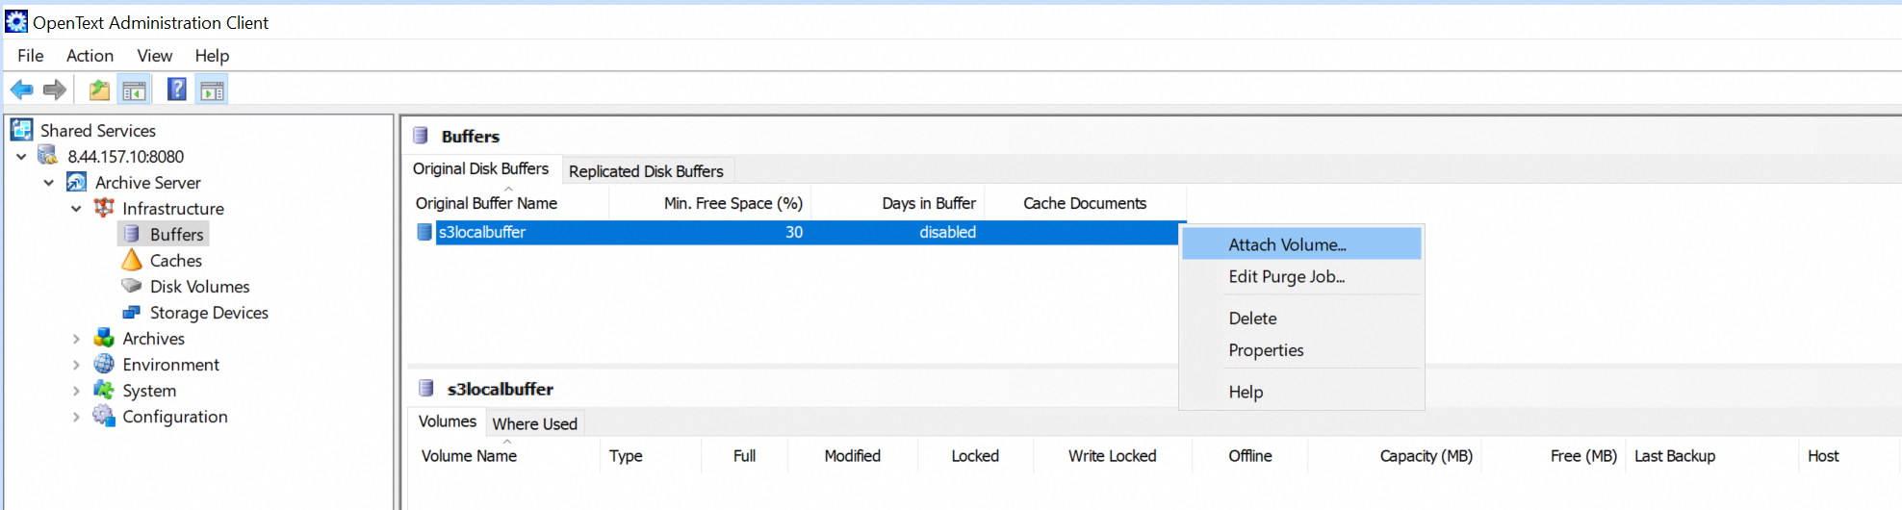
Task: Select the Buffers tree item label
Action: click(x=177, y=234)
